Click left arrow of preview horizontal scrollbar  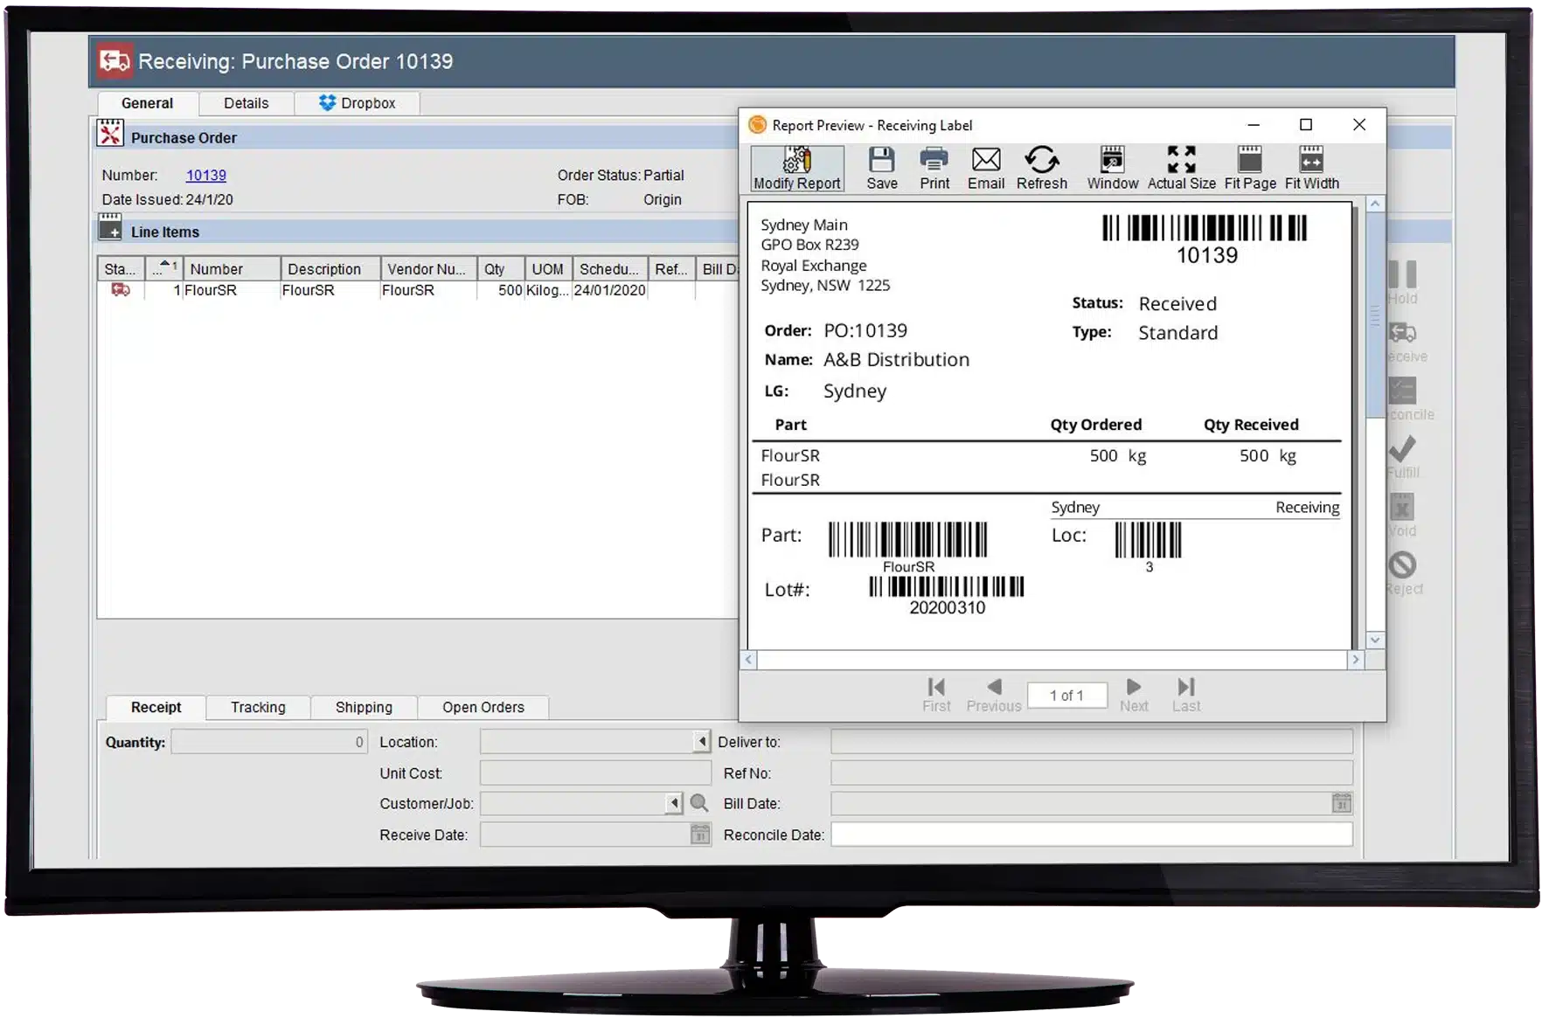click(x=748, y=660)
